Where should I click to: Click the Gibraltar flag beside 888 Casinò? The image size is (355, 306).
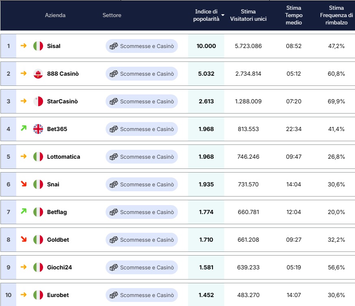(x=38, y=74)
